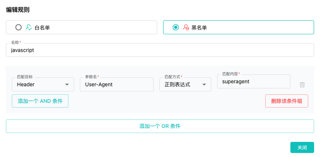The height and width of the screenshot is (157, 320).
Task: Click 添加一个 AND 条件 button
Action: [x=40, y=101]
